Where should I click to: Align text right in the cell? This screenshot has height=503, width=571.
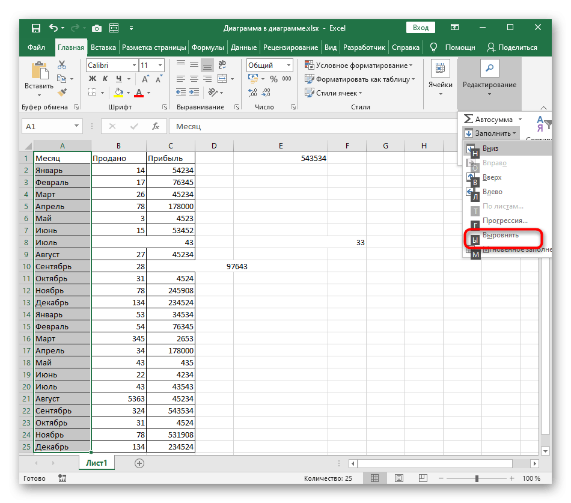point(207,79)
